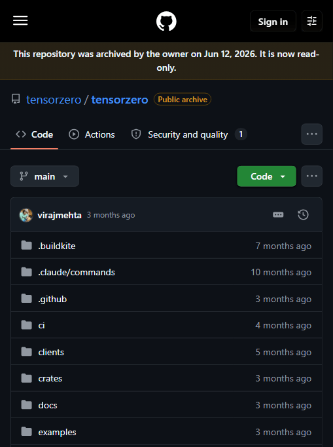Viewport: 333px width, 447px height.
Task: Click the 3 months ago commit time
Action: tap(111, 215)
